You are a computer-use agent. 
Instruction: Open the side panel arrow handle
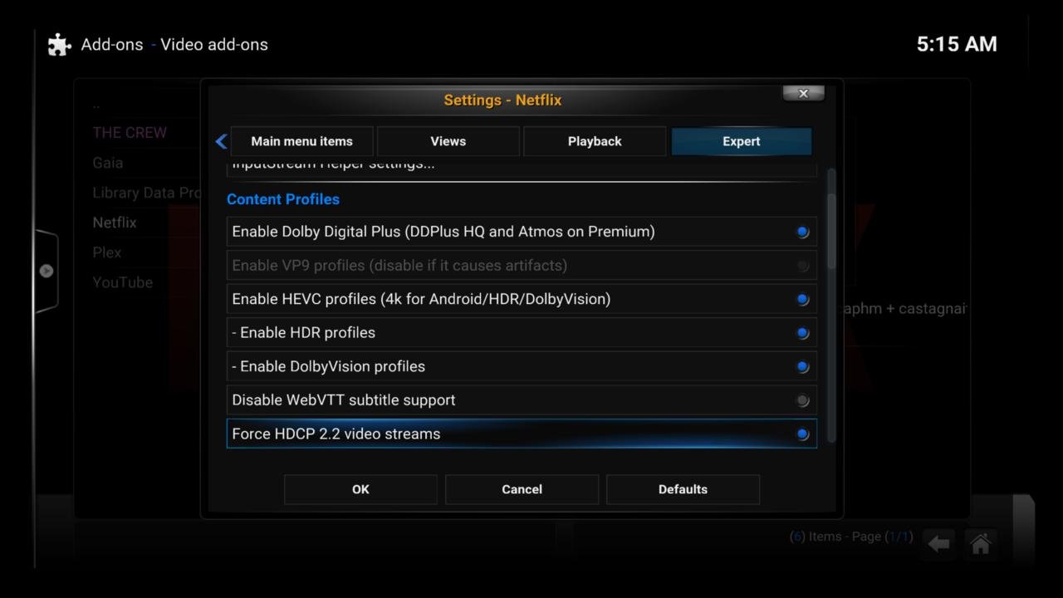(47, 271)
